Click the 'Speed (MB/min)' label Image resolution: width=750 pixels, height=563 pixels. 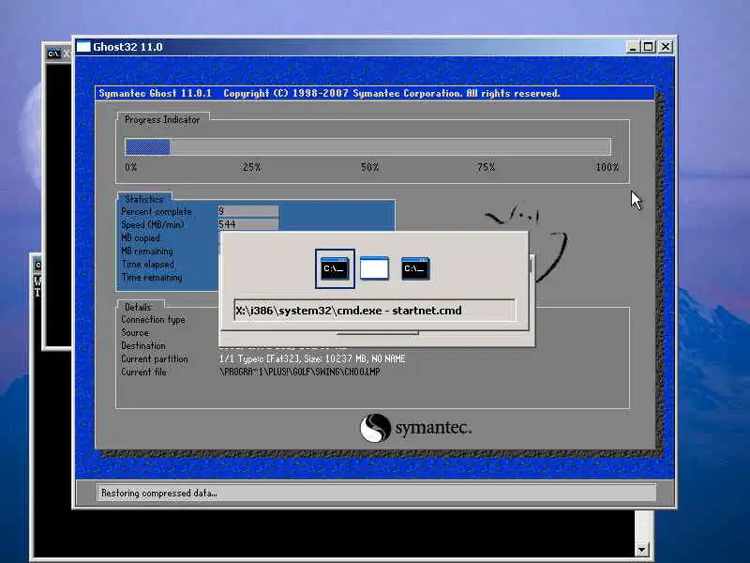point(152,224)
